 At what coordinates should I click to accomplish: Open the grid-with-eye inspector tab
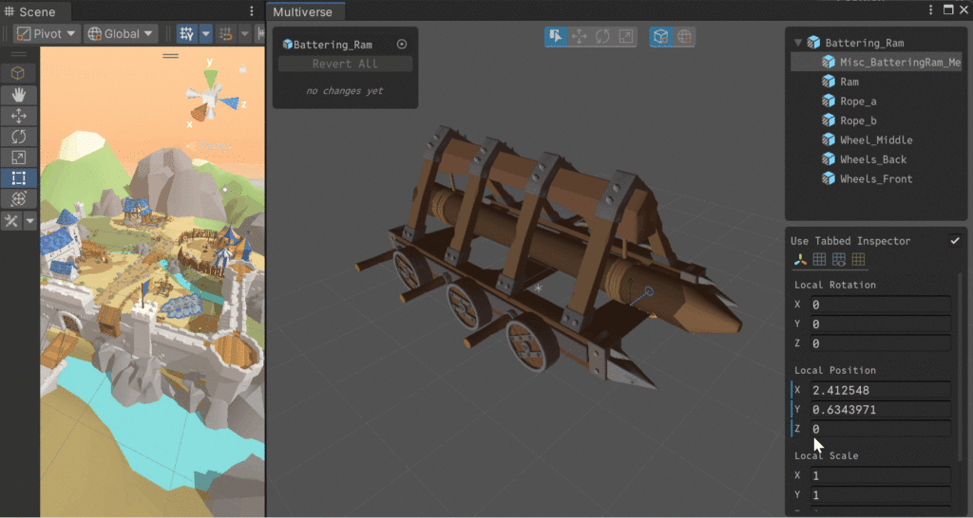839,260
